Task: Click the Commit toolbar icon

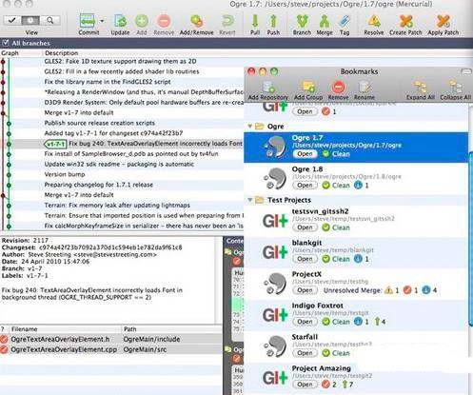Action: click(88, 21)
